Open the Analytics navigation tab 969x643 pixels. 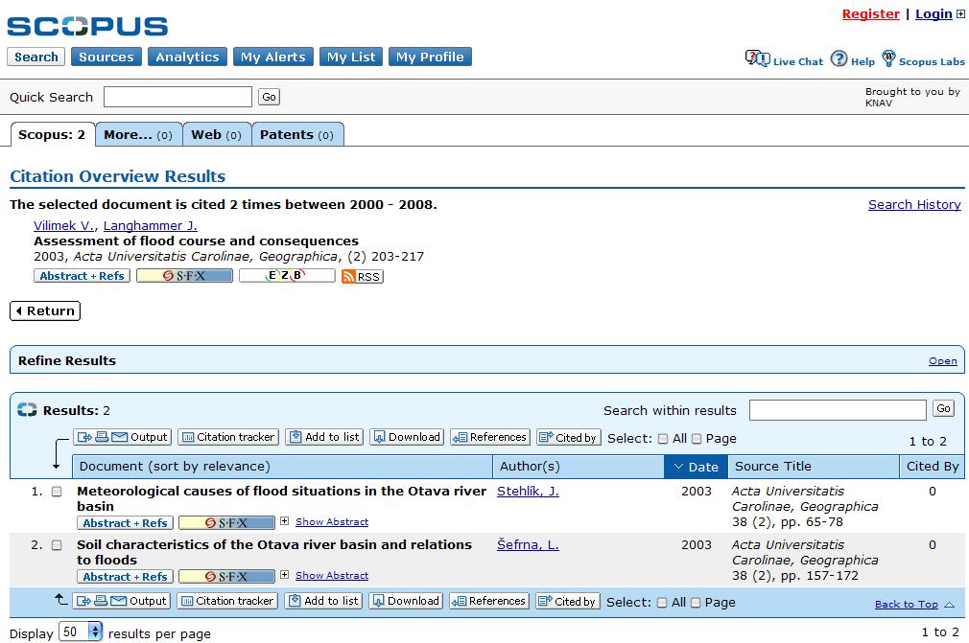pyautogui.click(x=187, y=57)
